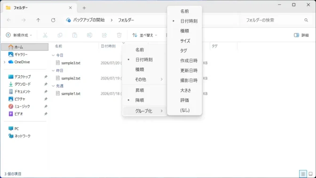The image size is (316, 178).
Task: Sort by 日付時刻 in sort menu
Action: click(x=144, y=59)
